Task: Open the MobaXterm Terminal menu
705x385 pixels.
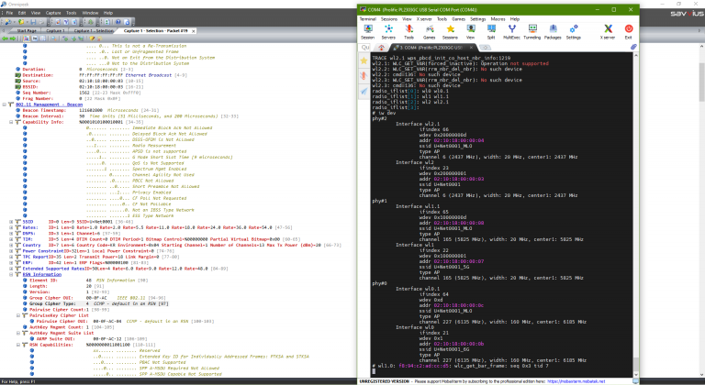Action: pos(368,19)
